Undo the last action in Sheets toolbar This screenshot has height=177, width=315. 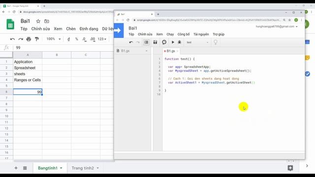pos(12,39)
